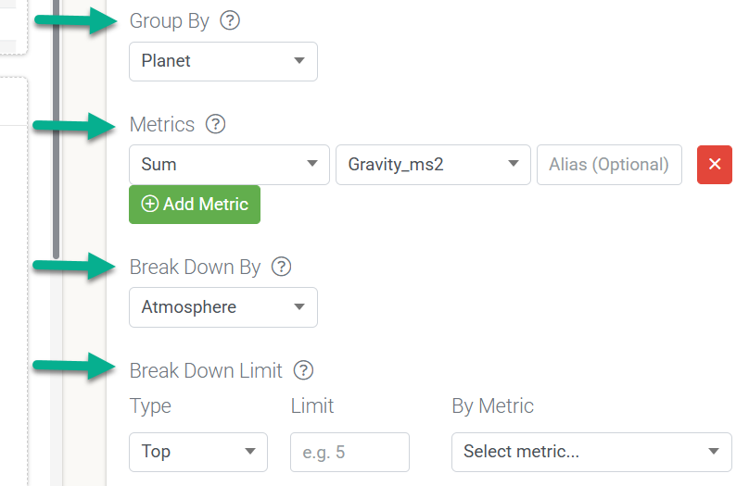The width and height of the screenshot is (749, 486).
Task: Click the Break Down Limit heading text
Action: (206, 370)
